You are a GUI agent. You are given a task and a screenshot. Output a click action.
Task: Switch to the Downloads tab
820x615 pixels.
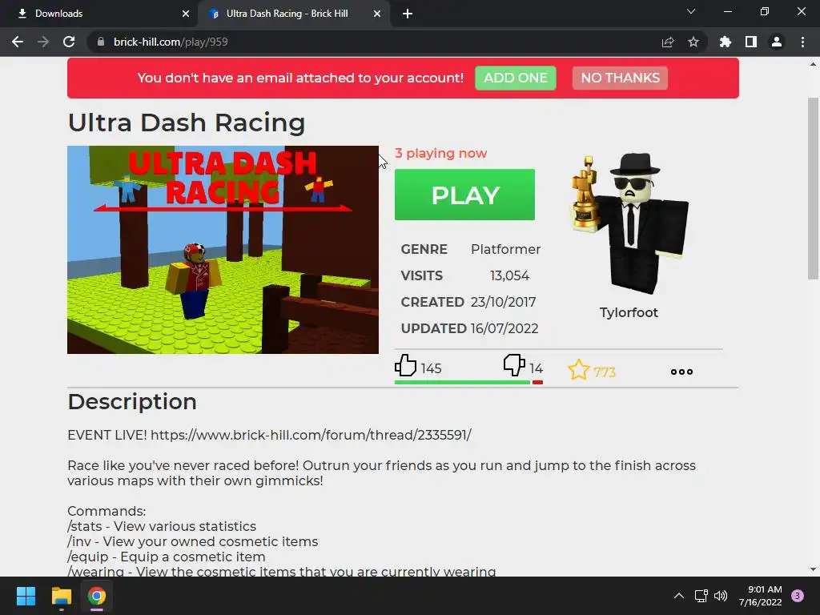pos(99,14)
